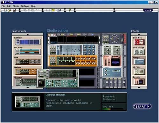The width and height of the screenshot is (159, 123).
Task: Click the Effects panel heading
Action: 135,31
